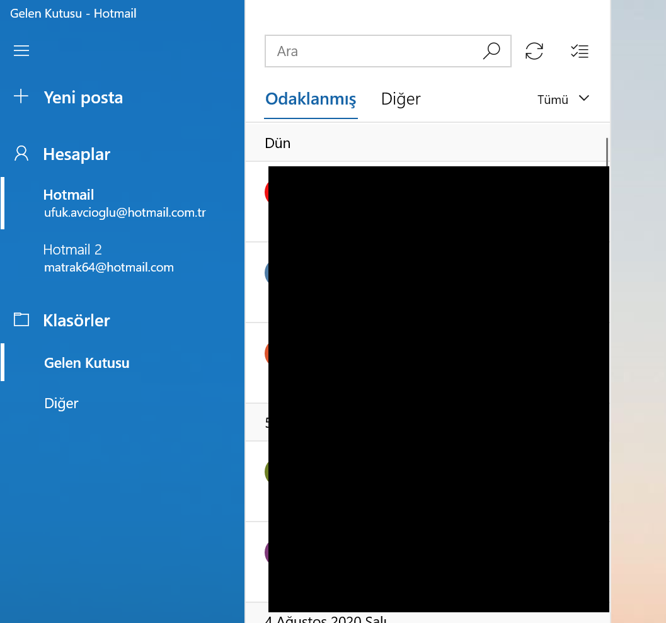Viewport: 666px width, 623px height.
Task: Open the Hesaplar accounts section
Action: click(x=76, y=154)
